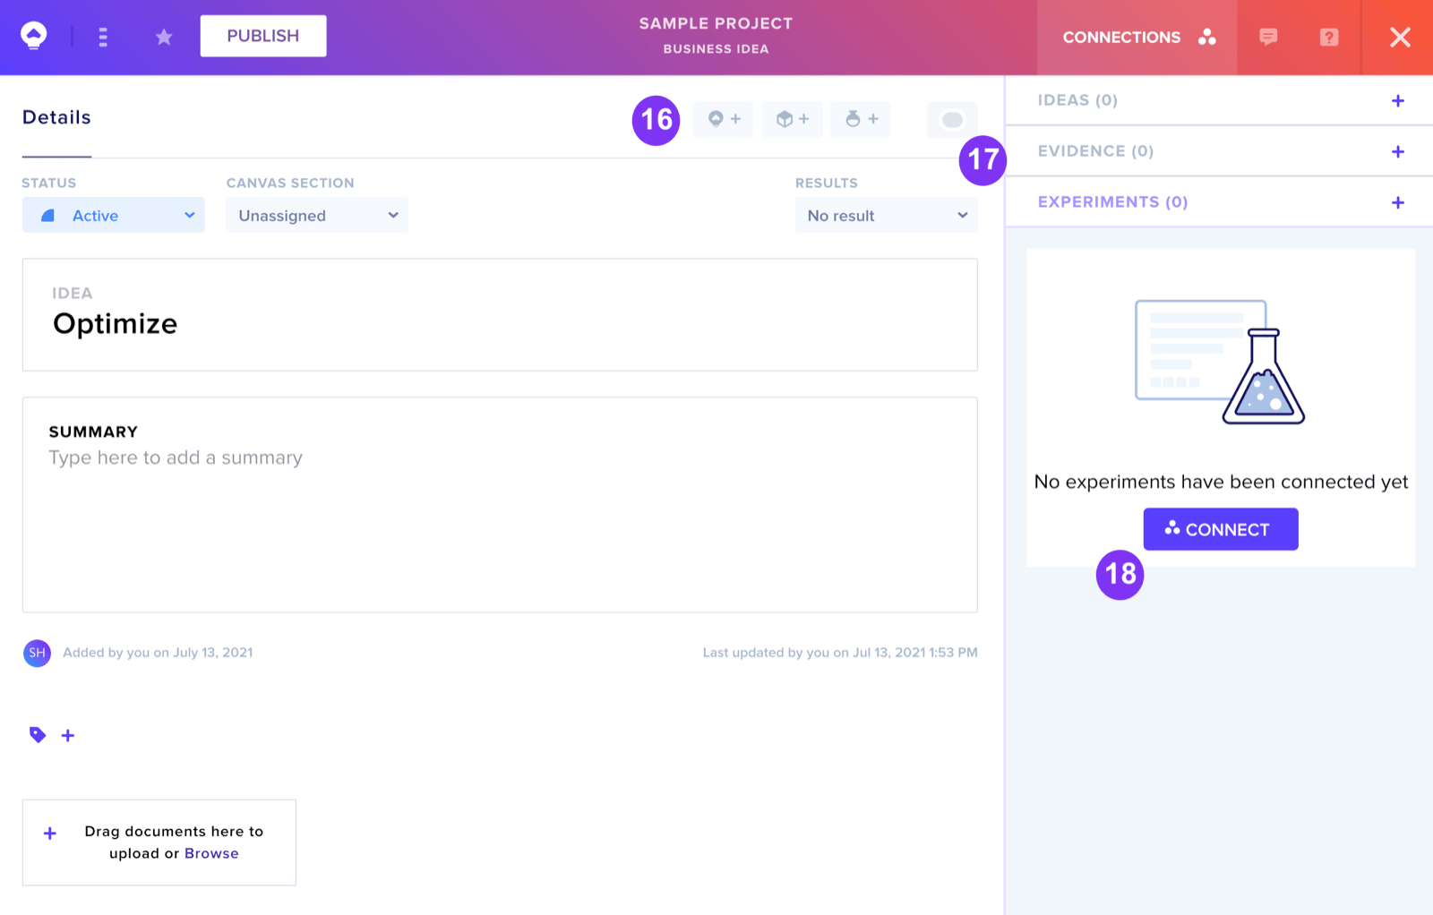Open the Status dropdown showing Active
The height and width of the screenshot is (915, 1433).
(114, 216)
